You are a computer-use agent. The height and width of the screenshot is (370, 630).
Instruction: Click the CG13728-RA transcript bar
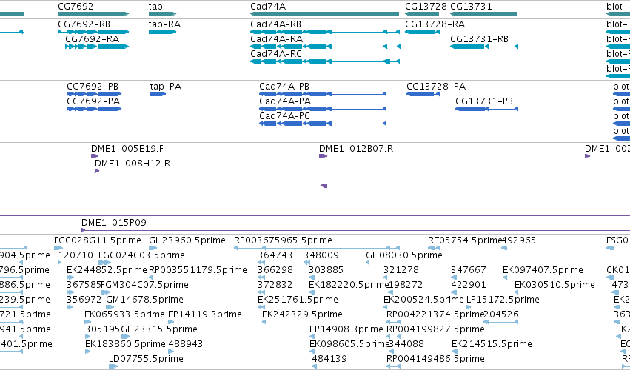tap(422, 32)
